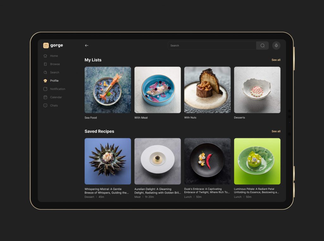Click the gorge logo icon
The image size is (324, 241).
46,45
